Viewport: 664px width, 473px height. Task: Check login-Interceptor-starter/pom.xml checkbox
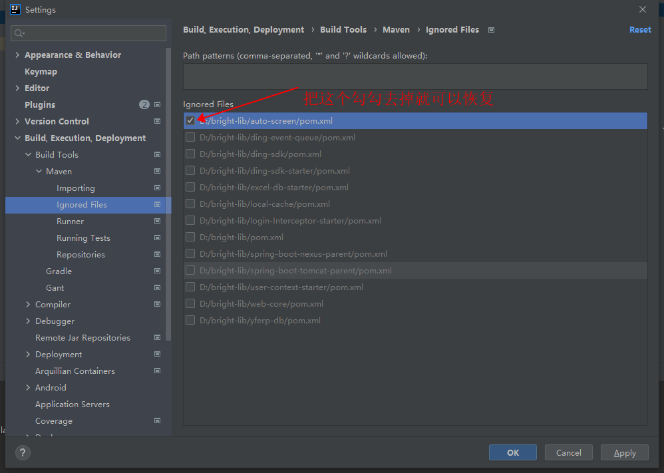[190, 220]
